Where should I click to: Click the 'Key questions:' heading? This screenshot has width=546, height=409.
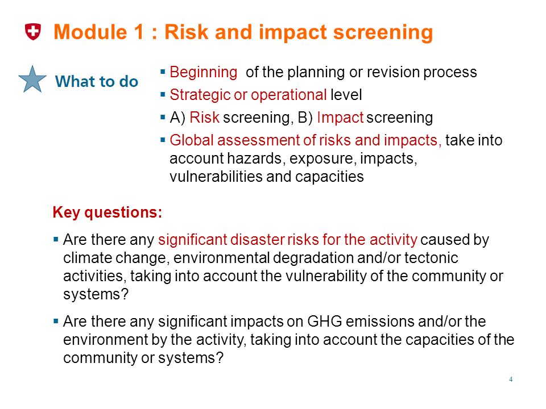pos(107,212)
